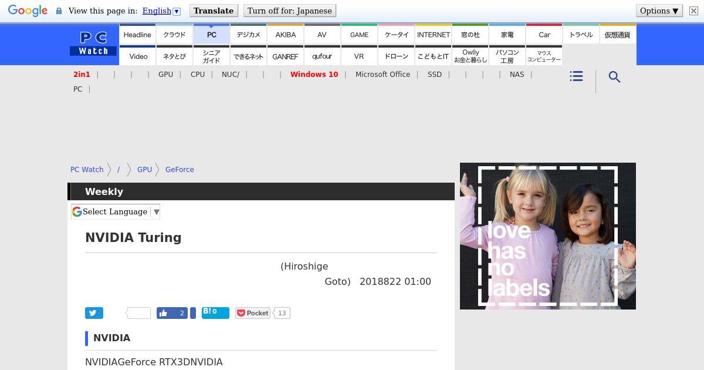Open the search magnifier icon
The height and width of the screenshot is (370, 704).
614,77
